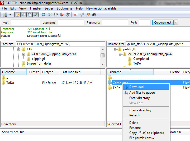This screenshot has height=141, width=190.
Task: Open the View menu
Action: click(22, 8)
